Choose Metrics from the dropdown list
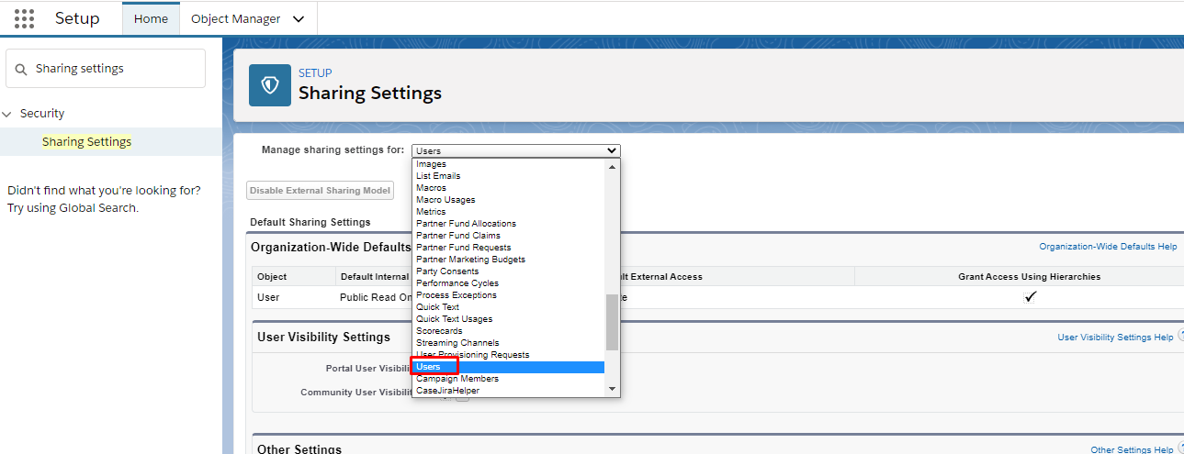Image resolution: width=1184 pixels, height=454 pixels. tap(508, 212)
